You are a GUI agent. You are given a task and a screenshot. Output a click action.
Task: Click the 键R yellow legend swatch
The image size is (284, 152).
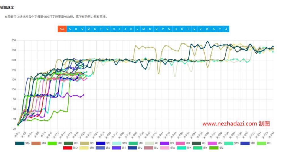point(84,147)
